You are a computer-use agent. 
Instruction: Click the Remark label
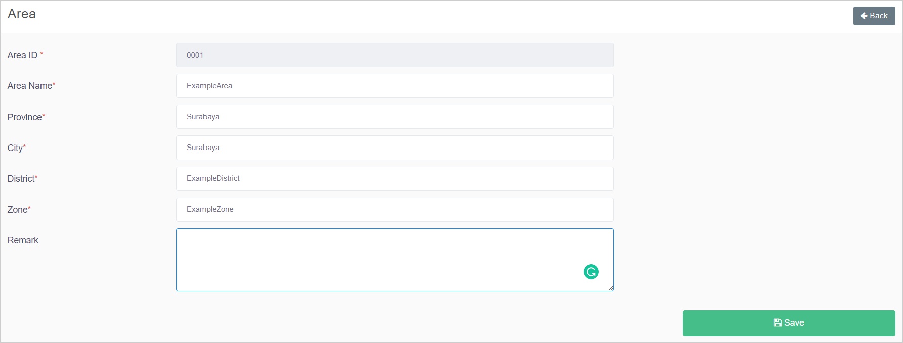(23, 240)
